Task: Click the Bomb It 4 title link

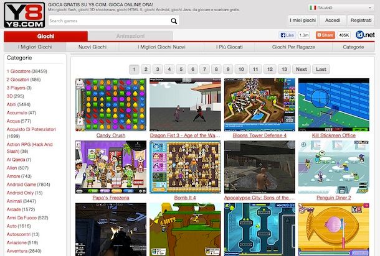Action: coord(185,198)
